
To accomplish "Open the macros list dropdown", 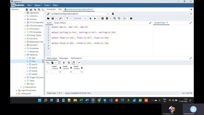I will pos(125,19).
